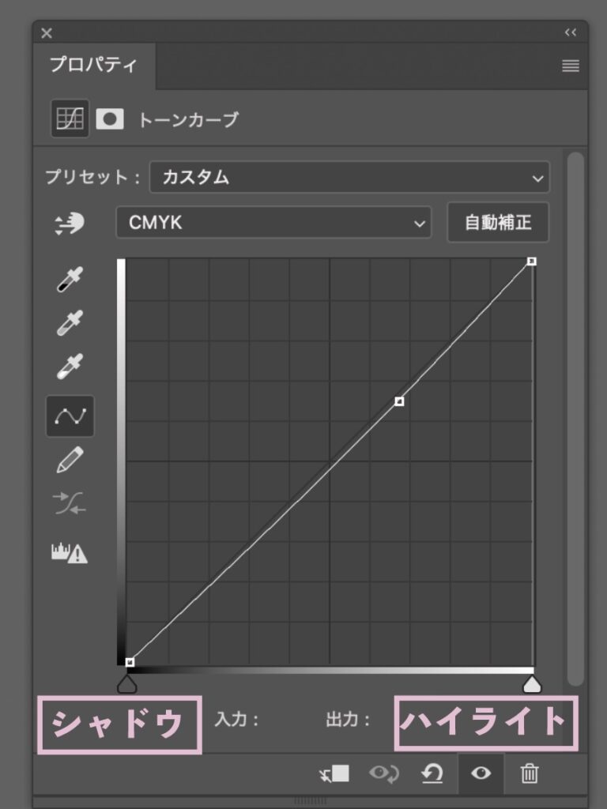Activate the edit points curve tool
607x809 pixels.
tap(70, 416)
